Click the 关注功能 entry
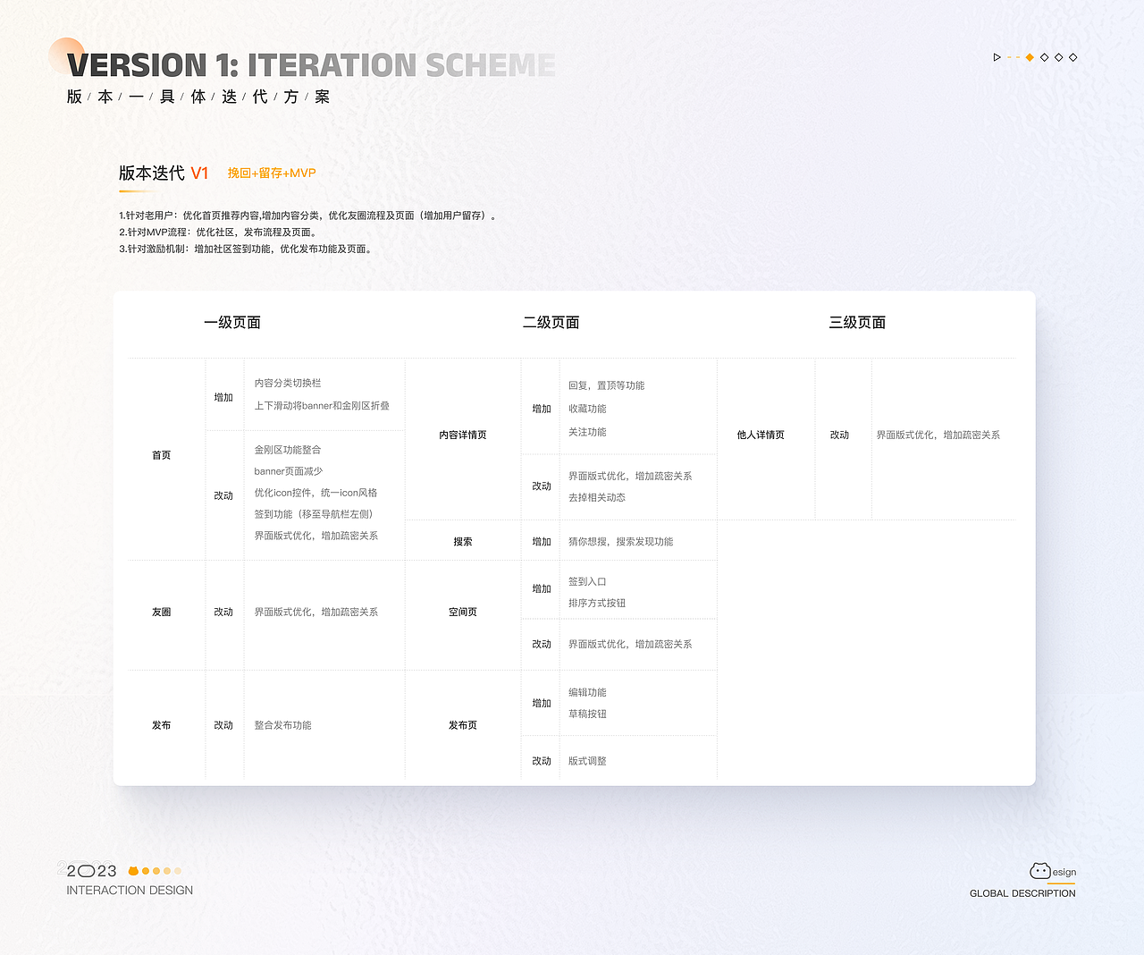Image resolution: width=1144 pixels, height=955 pixels. pos(587,432)
